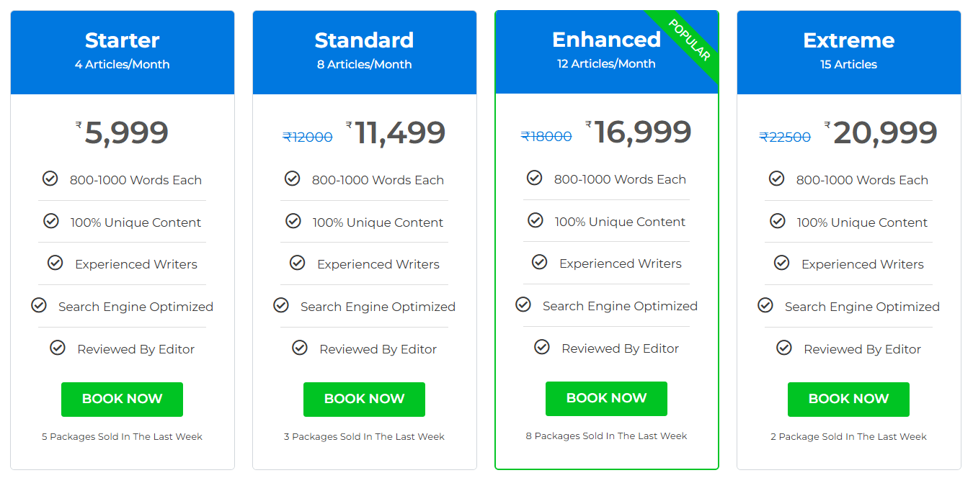Click the checkmark next to 800-1000 Words Each in Extreme
The height and width of the screenshot is (478, 973).
[x=776, y=179]
